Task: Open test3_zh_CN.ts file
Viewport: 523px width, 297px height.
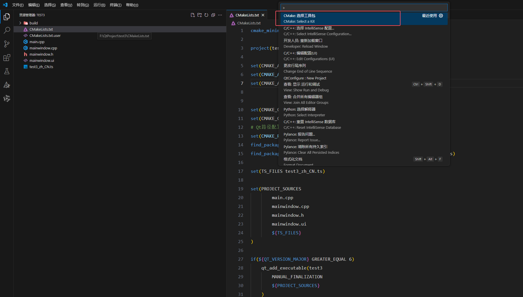Action: coord(120,67)
